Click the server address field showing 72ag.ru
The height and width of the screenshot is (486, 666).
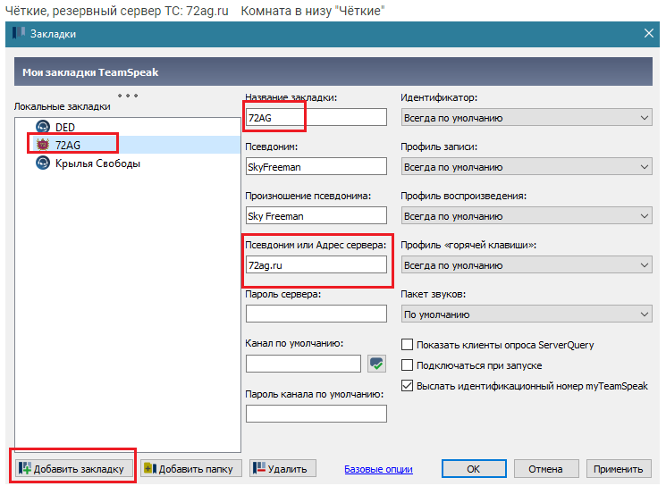point(316,265)
